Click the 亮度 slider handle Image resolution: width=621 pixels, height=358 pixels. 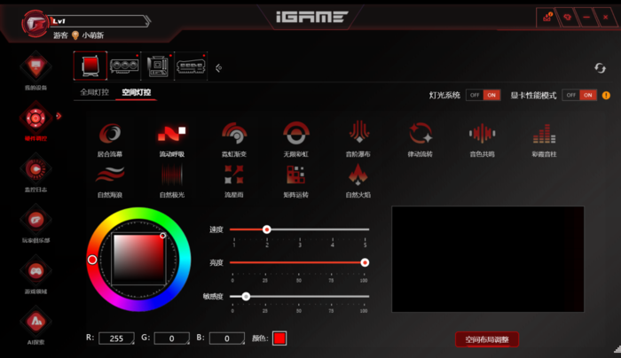pyautogui.click(x=365, y=262)
